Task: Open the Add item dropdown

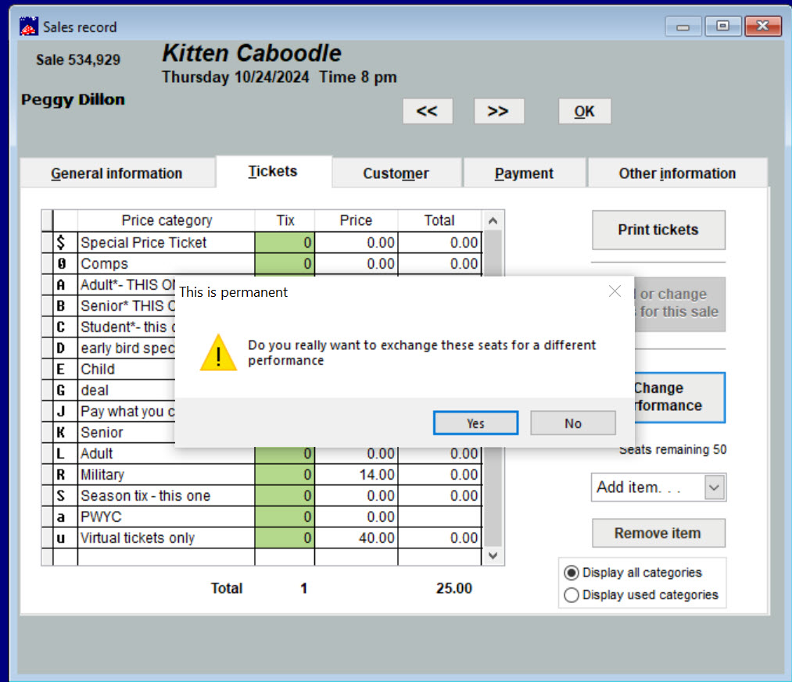Action: (715, 487)
